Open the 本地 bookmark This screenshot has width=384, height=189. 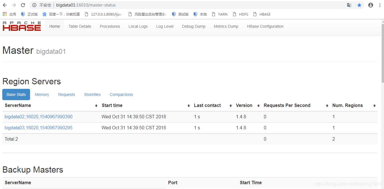pyautogui.click(x=200, y=14)
